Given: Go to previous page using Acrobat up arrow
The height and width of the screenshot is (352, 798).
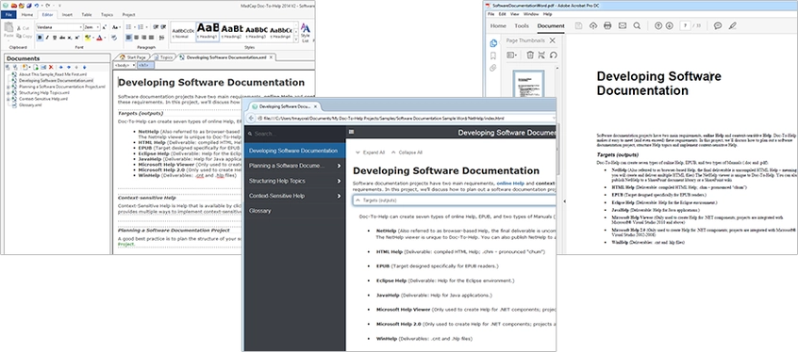Looking at the screenshot, I should (658, 25).
